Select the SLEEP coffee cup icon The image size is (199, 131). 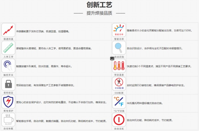tap(8, 119)
